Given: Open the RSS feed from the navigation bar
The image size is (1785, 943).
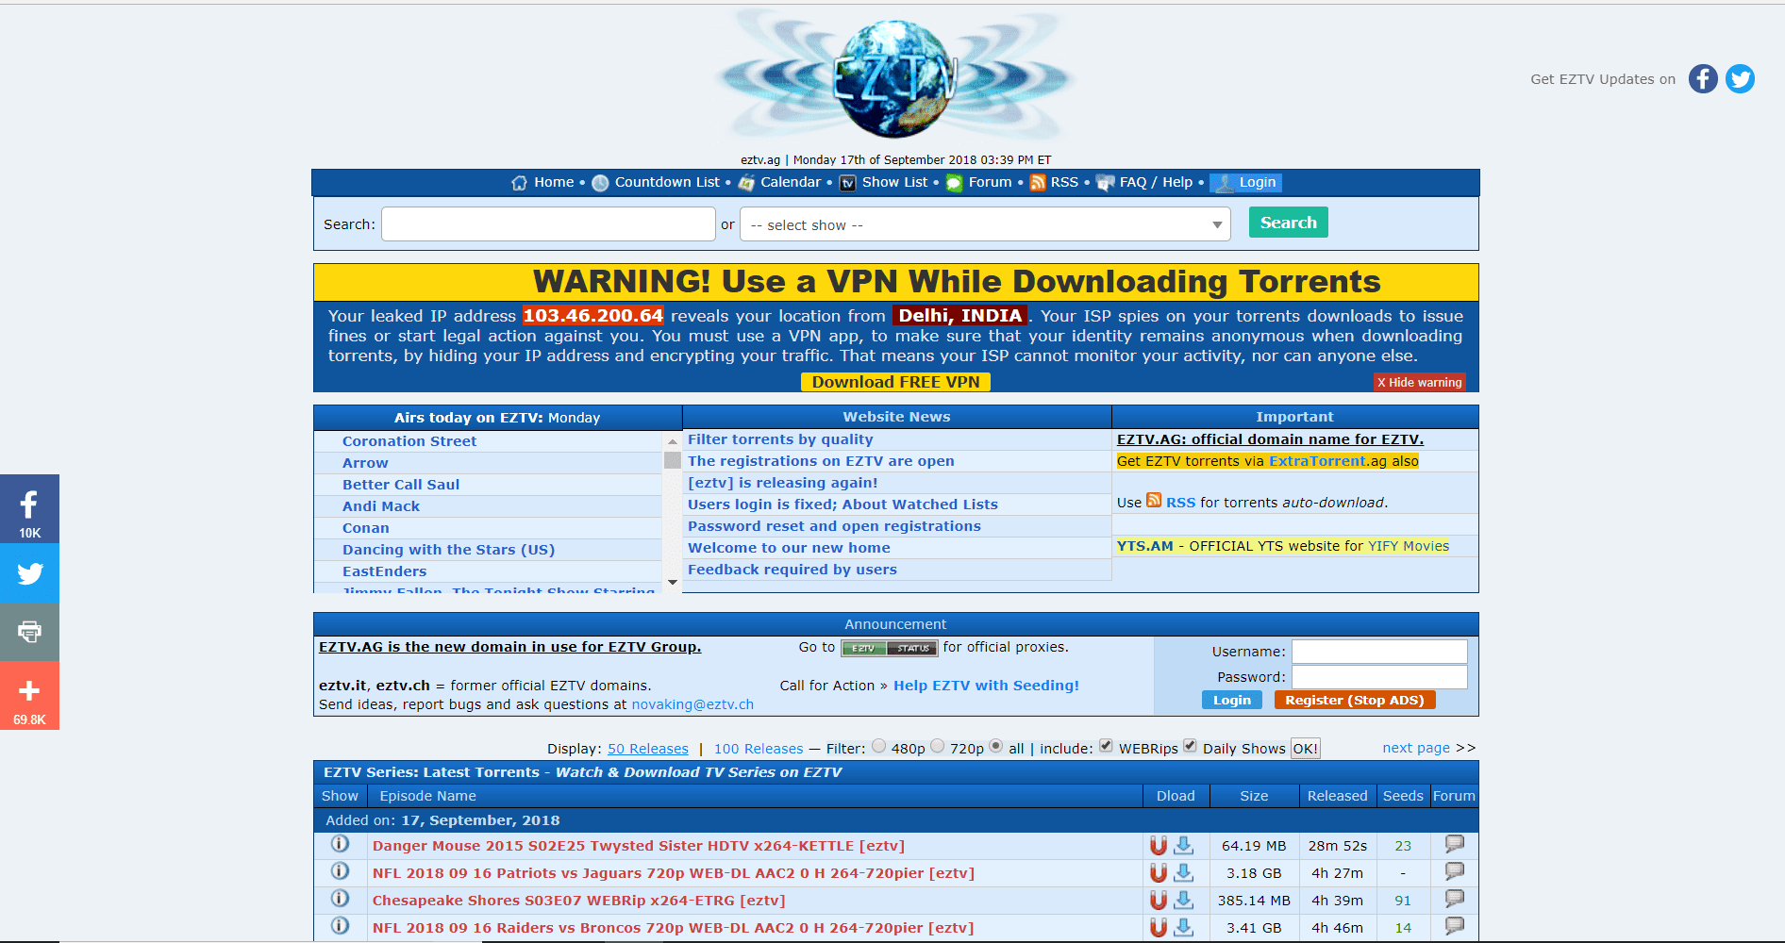Looking at the screenshot, I should point(1064,182).
